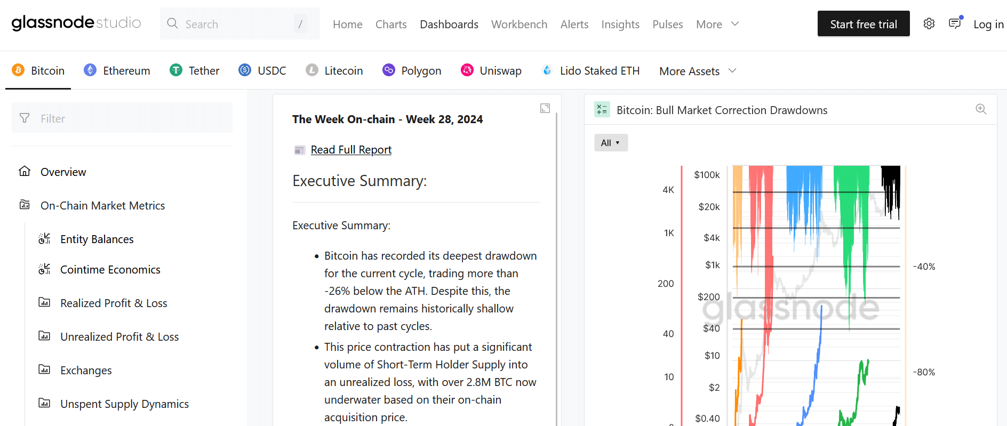Click the Log in link
The height and width of the screenshot is (426, 1007).
coord(988,24)
